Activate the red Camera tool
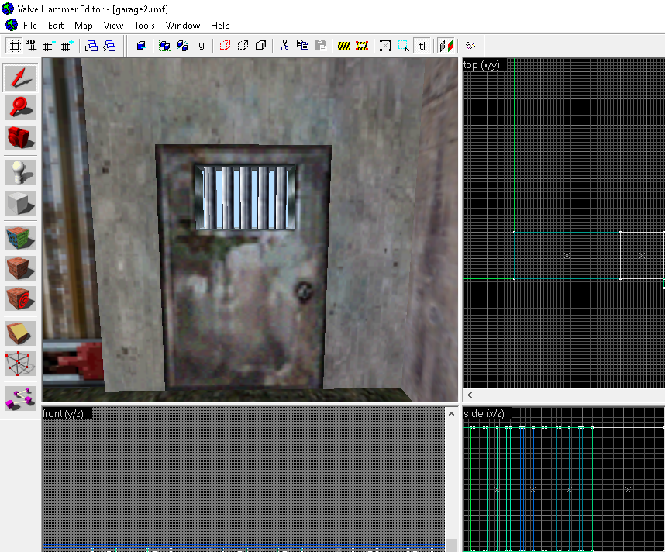This screenshot has width=665, height=552. 20,137
